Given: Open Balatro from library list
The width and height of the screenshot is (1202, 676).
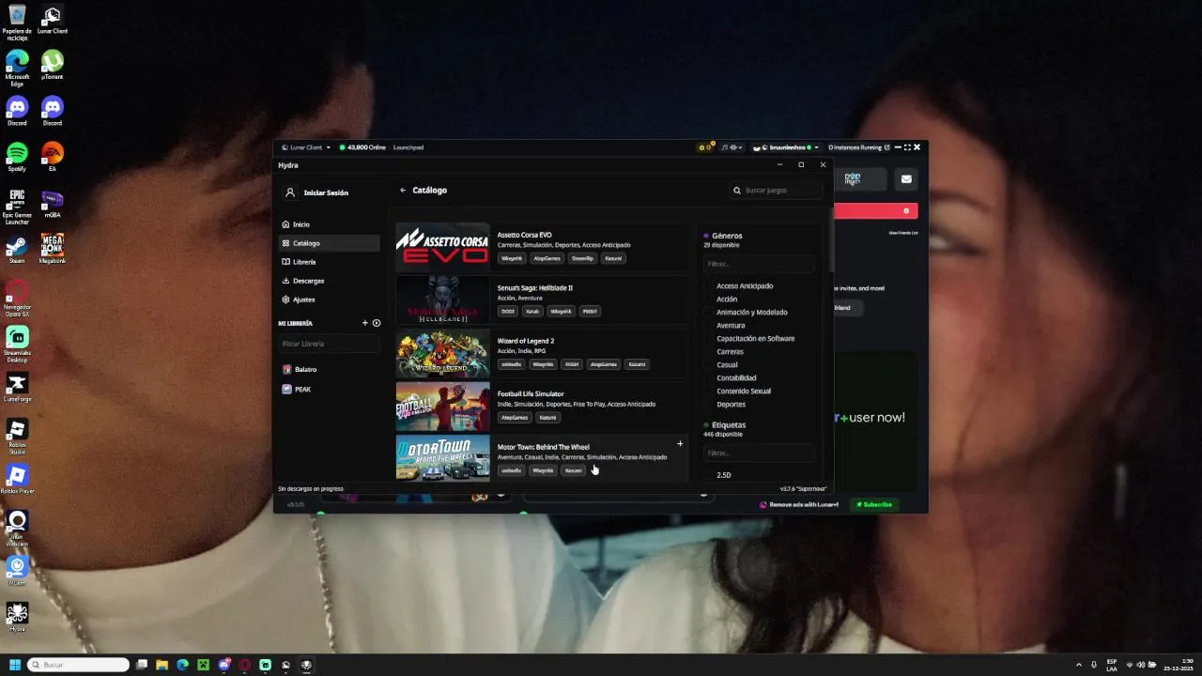Looking at the screenshot, I should tap(329, 369).
